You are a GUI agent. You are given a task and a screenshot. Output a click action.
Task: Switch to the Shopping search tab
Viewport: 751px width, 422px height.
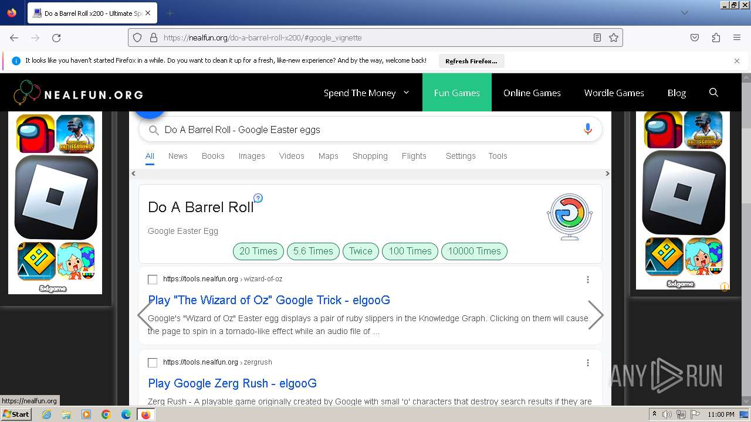[370, 156]
